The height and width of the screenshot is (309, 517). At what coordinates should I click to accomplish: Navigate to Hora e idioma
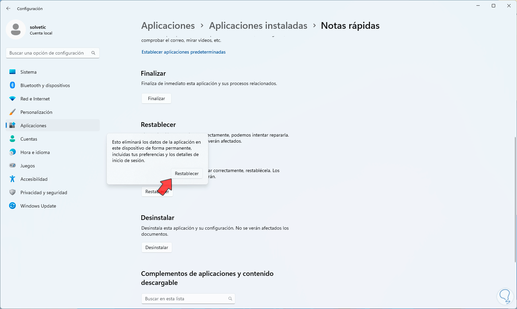point(53,152)
